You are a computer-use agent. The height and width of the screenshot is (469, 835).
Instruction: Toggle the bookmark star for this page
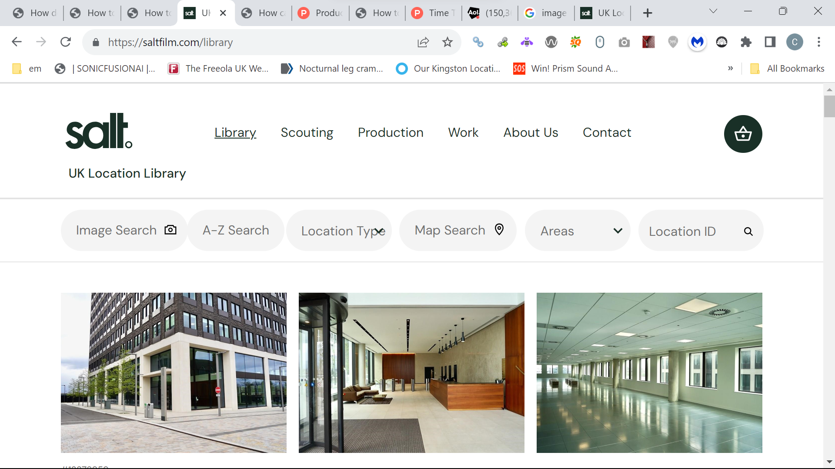click(x=448, y=42)
